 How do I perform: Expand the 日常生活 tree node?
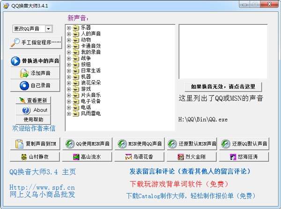[x=69, y=71]
